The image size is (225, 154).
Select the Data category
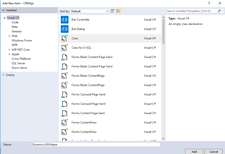pyautogui.click(x=14, y=27)
